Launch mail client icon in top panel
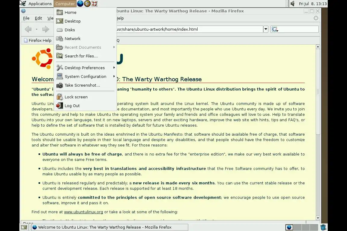The image size is (347, 231). click(x=87, y=4)
